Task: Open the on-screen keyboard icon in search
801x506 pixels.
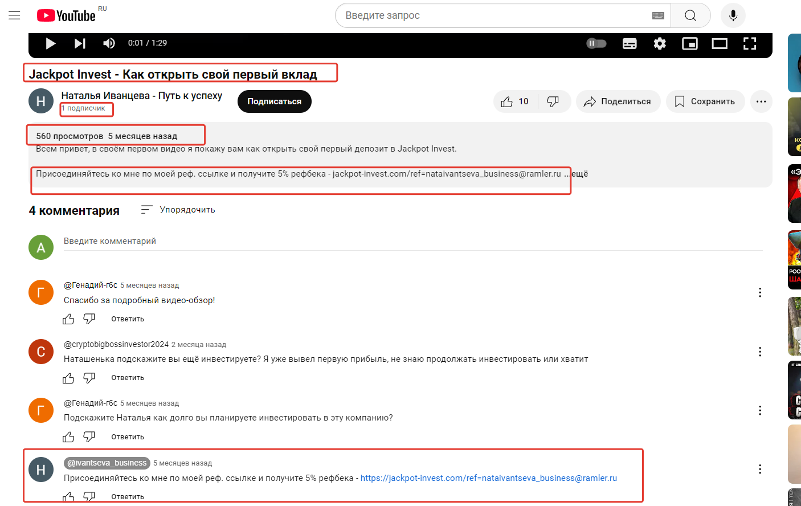Action: pyautogui.click(x=658, y=15)
